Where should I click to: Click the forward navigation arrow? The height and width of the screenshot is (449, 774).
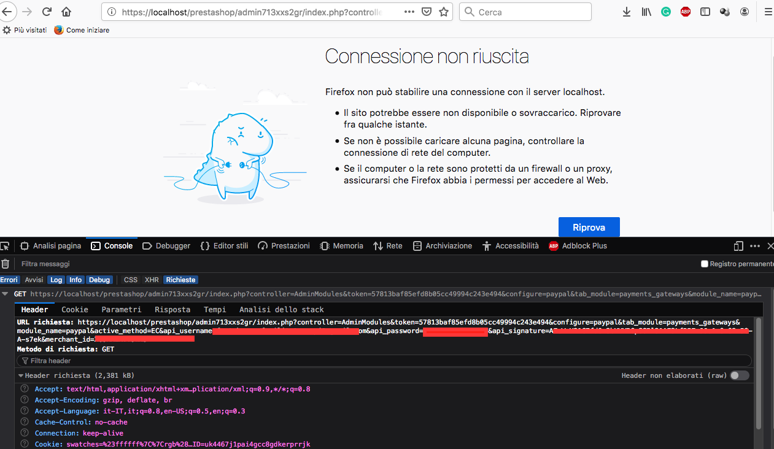click(26, 12)
